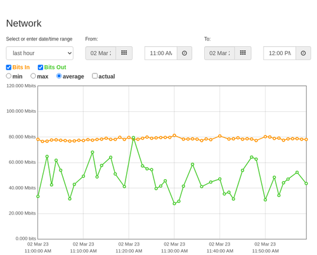Select the max radio button

[33, 76]
